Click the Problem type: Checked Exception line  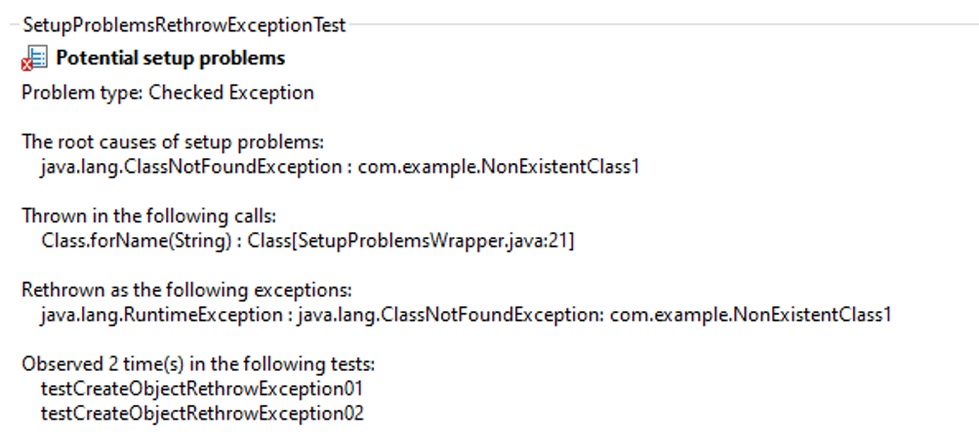pos(168,93)
